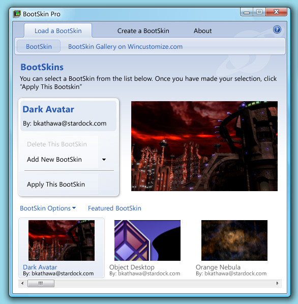298x304 pixels.
Task: Click the Object Desktop name label
Action: point(132,267)
